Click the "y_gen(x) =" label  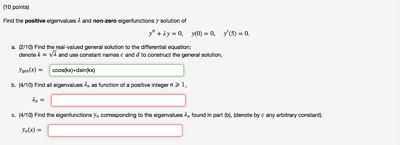[29, 70]
